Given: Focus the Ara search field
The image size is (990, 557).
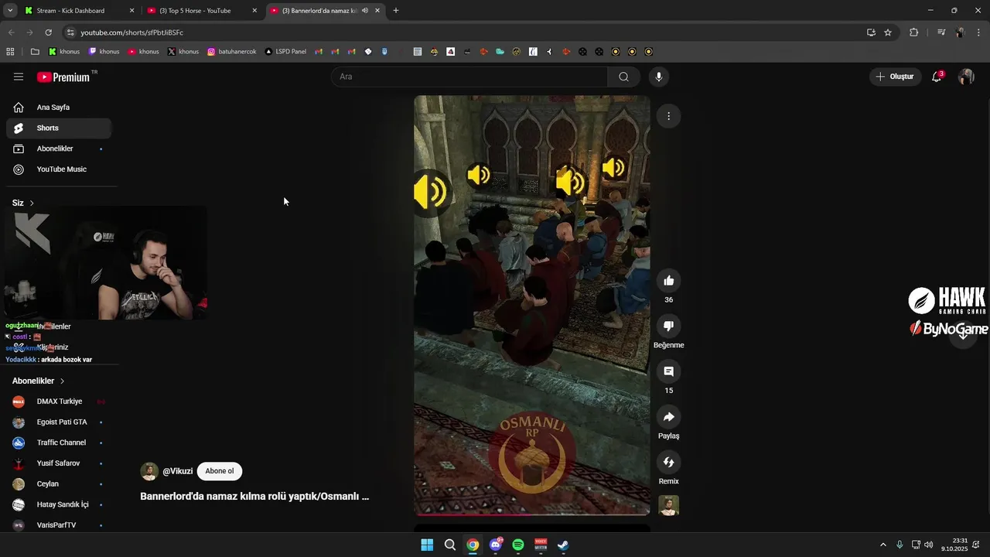Looking at the screenshot, I should [x=469, y=77].
